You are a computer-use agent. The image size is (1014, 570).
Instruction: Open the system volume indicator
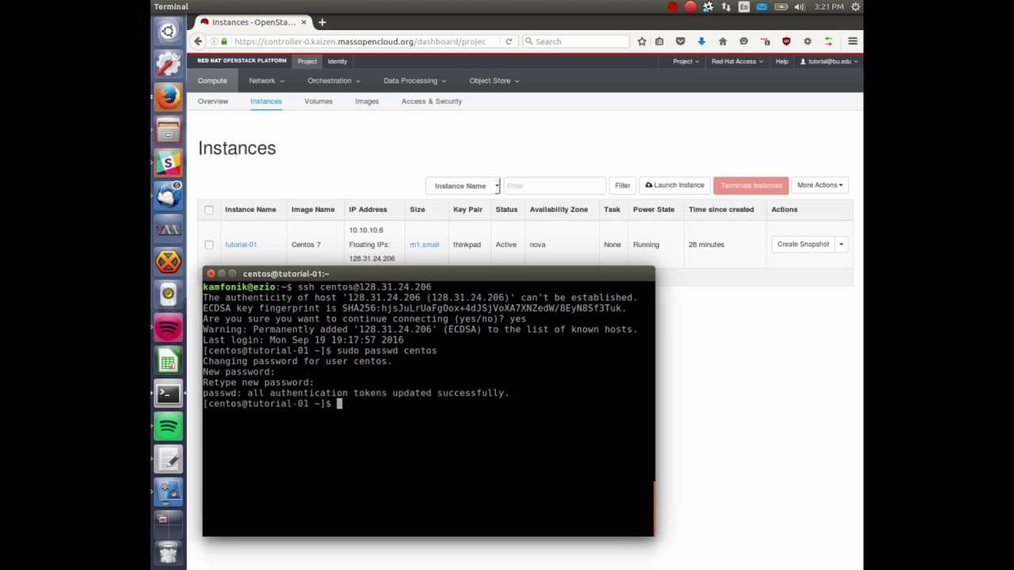[x=799, y=6]
